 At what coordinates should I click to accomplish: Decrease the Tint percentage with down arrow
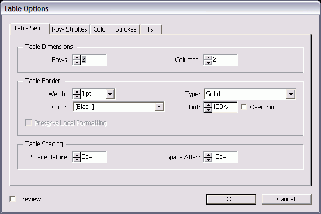pyautogui.click(x=208, y=110)
